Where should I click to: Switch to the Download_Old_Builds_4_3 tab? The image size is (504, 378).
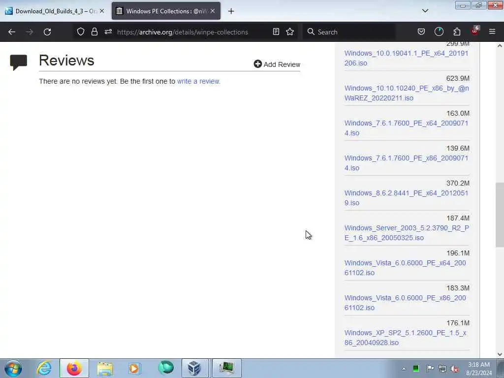pyautogui.click(x=55, y=11)
